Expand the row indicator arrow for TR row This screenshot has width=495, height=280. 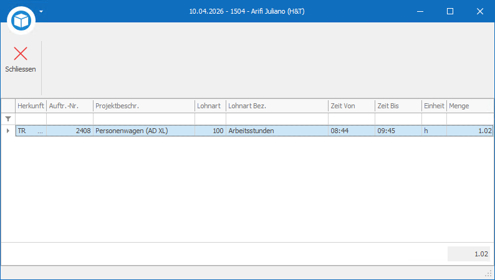[x=8, y=131]
